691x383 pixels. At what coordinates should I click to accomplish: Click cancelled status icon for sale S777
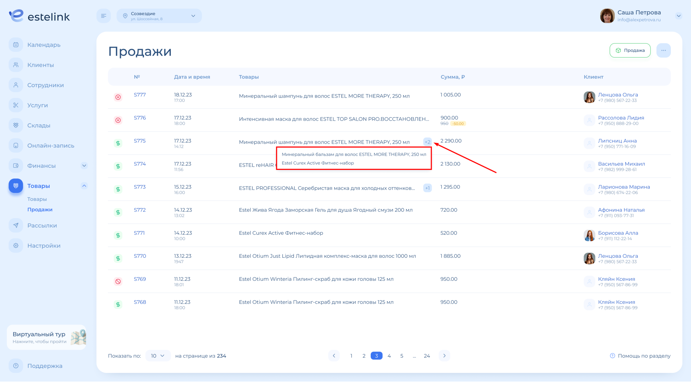point(118,97)
